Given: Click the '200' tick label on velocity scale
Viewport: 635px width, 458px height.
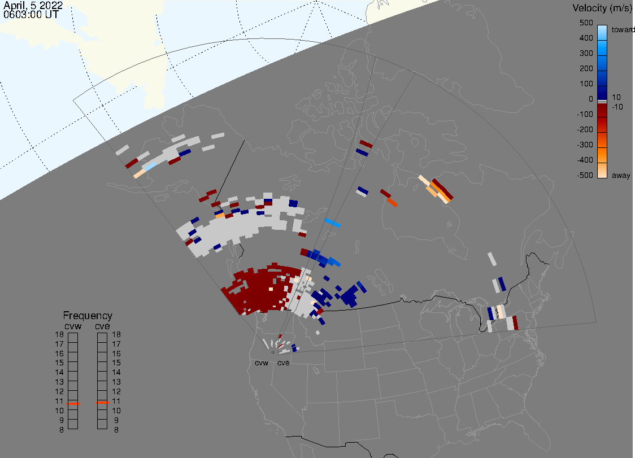Looking at the screenshot, I should click(586, 68).
